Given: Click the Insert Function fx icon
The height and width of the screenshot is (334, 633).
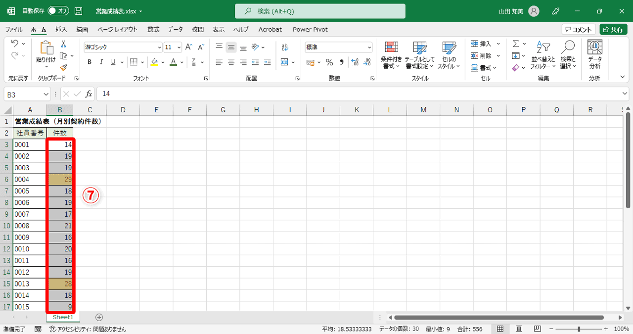Looking at the screenshot, I should 89,94.
